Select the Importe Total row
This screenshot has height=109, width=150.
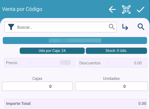point(75,103)
